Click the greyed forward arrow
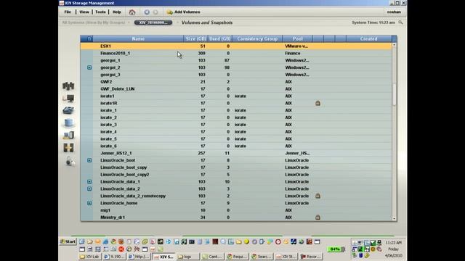 (155, 12)
